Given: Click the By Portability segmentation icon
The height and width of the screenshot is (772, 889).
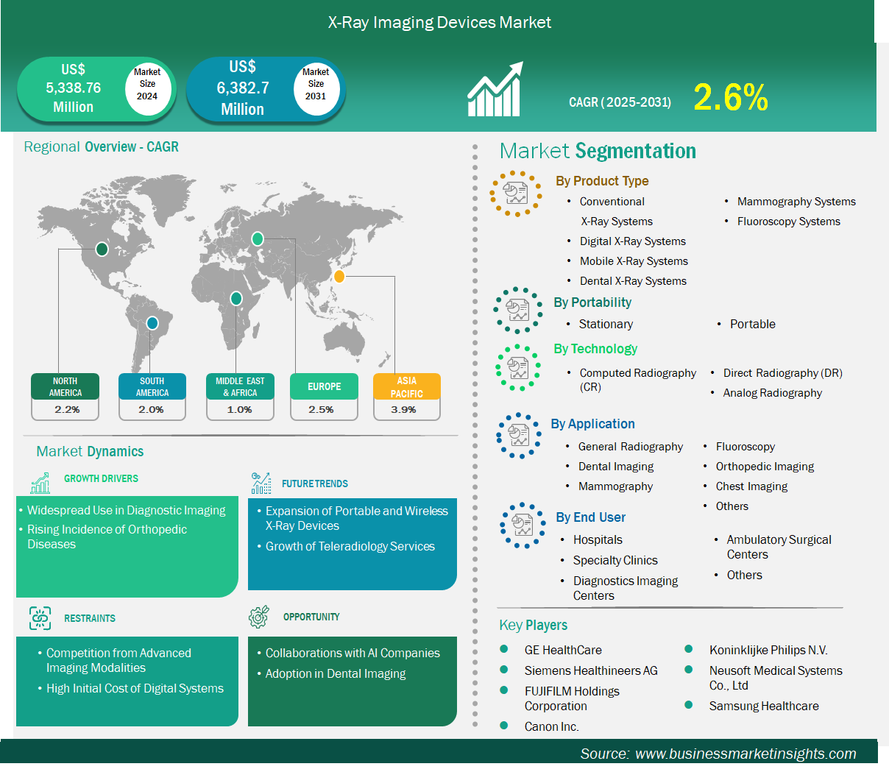Looking at the screenshot, I should (x=518, y=310).
